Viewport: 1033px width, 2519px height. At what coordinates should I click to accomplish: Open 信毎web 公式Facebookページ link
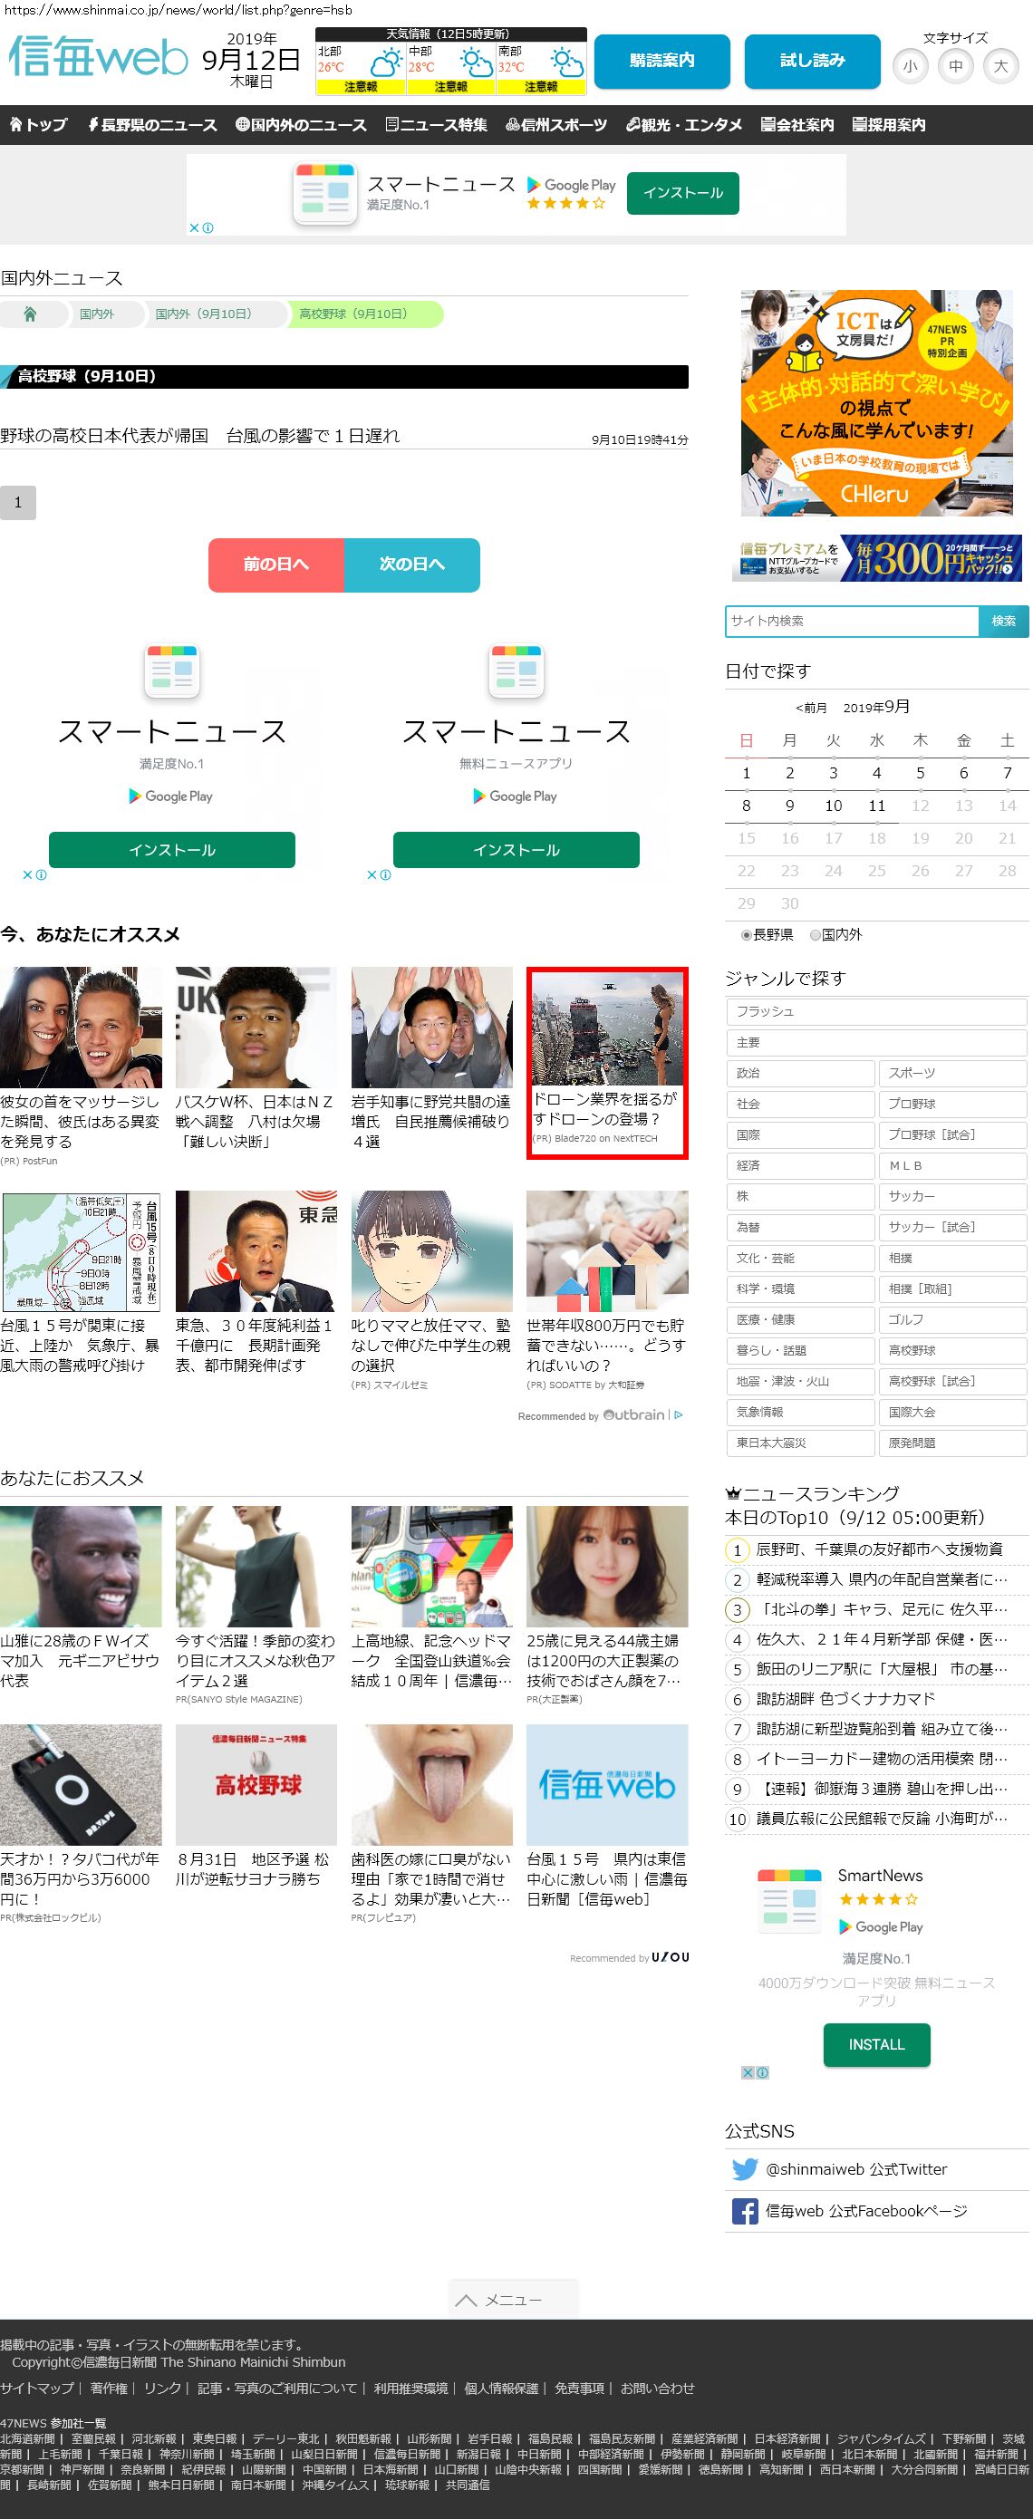(866, 2211)
